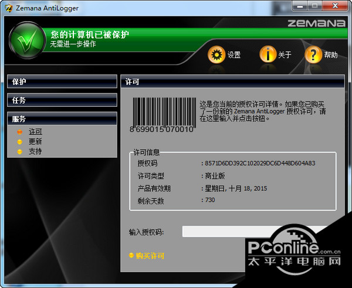Open settings via the gear icon
The width and height of the screenshot is (352, 288).
216,55
